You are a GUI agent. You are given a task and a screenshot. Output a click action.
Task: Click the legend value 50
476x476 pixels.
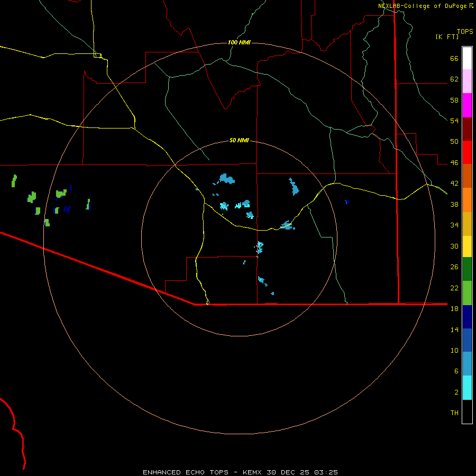(x=454, y=142)
